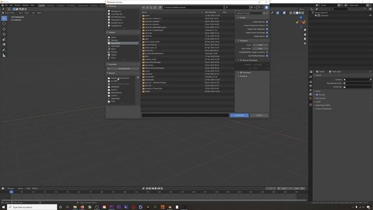Toggle Image Search checkbox
373x210 pixels.
[x=267, y=36]
